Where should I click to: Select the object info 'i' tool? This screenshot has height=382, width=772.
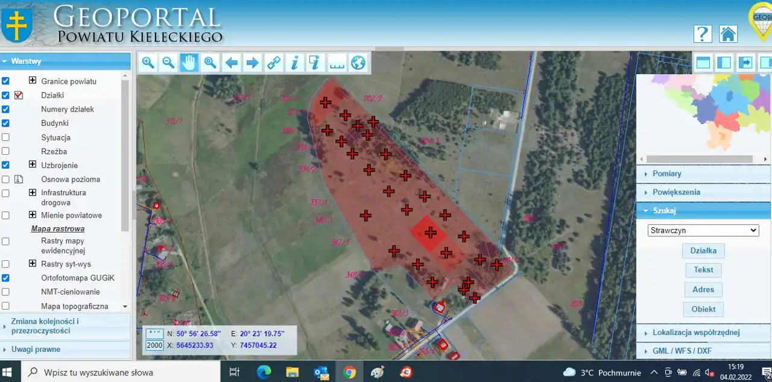(x=294, y=63)
